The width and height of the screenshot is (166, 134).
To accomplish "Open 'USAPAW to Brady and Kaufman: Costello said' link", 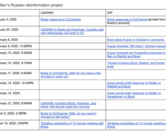I will point(72,31).
